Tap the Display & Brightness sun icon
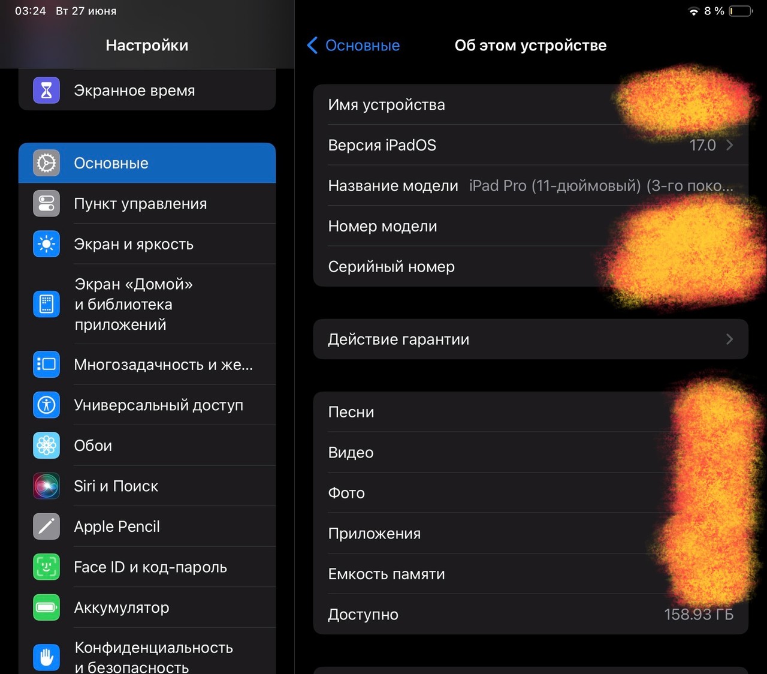This screenshot has height=674, width=767. [46, 244]
